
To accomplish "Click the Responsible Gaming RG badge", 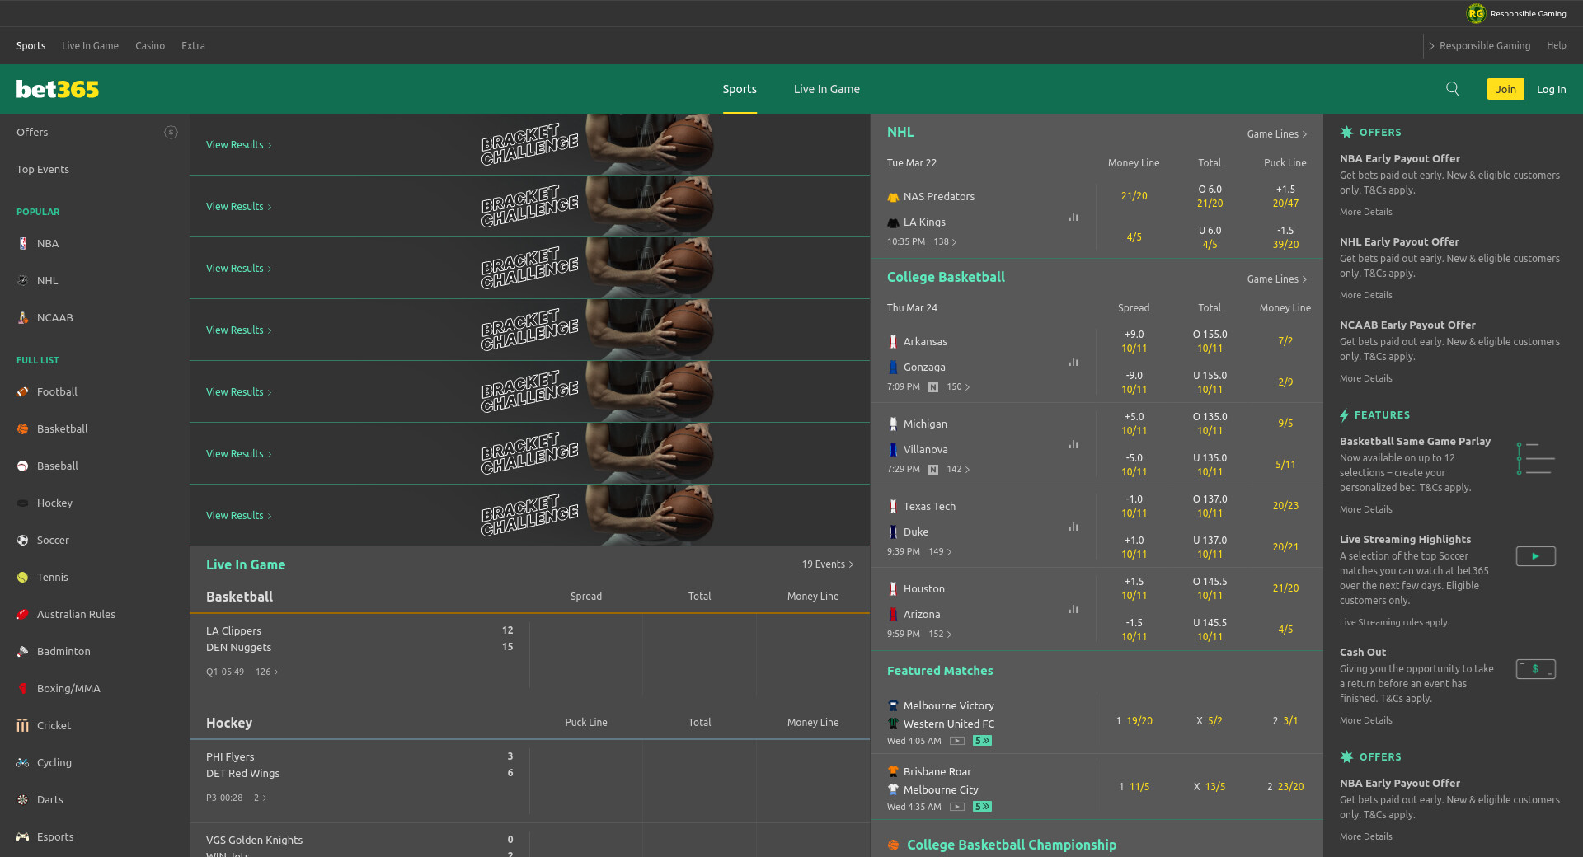I will 1475,13.
